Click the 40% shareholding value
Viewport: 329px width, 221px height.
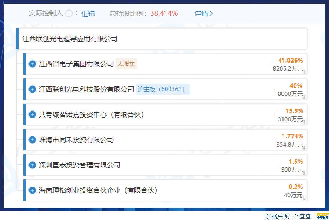[x=296, y=86]
